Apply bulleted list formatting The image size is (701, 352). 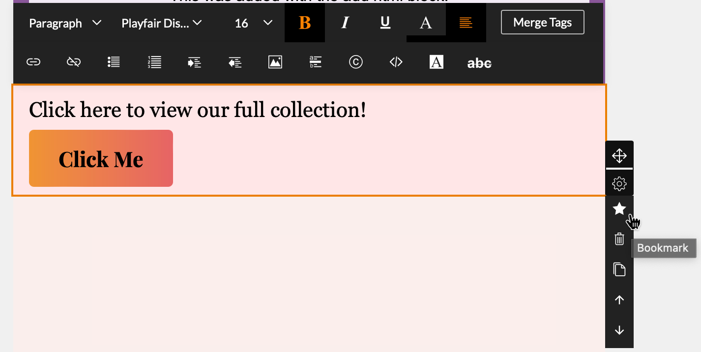(114, 62)
